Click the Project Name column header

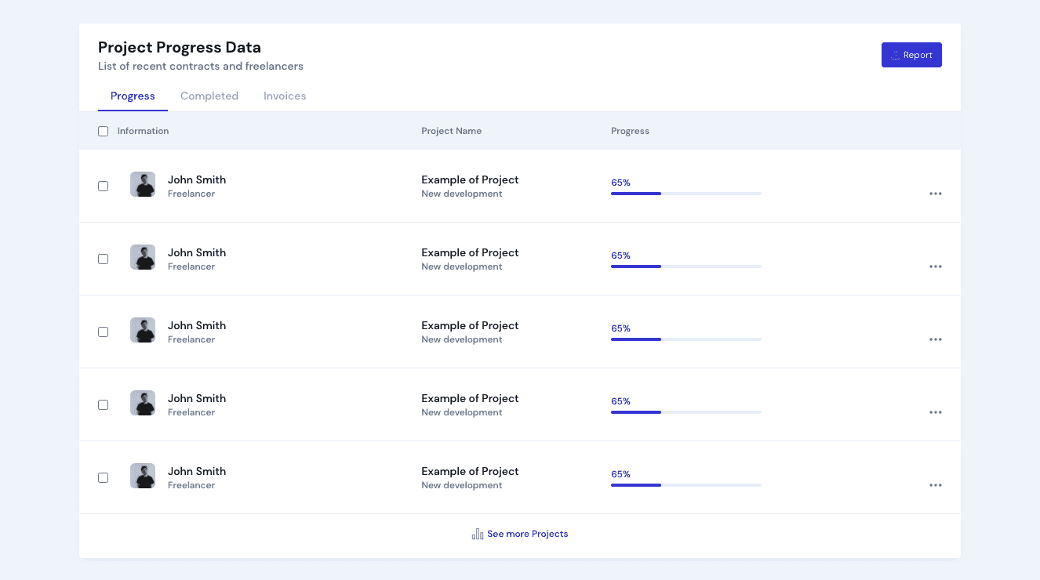click(451, 131)
